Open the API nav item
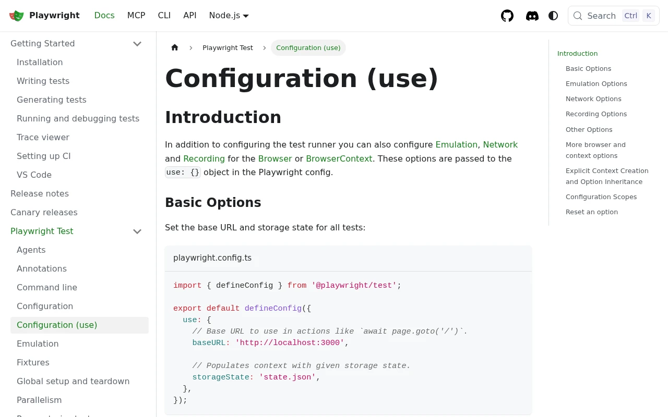Image resolution: width=668 pixels, height=417 pixels. point(190,16)
